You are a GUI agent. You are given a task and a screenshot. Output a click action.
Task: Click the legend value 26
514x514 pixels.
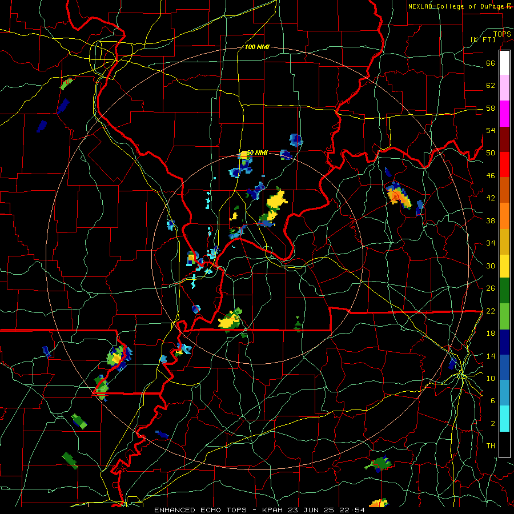pos(491,288)
